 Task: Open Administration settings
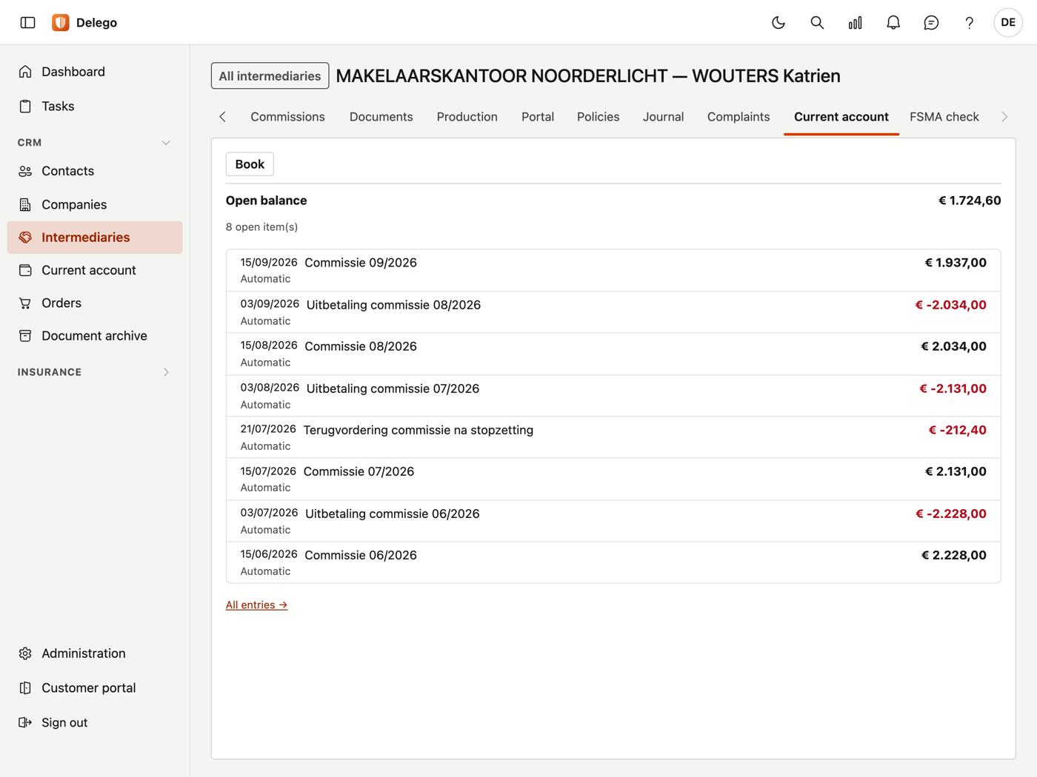click(x=95, y=653)
